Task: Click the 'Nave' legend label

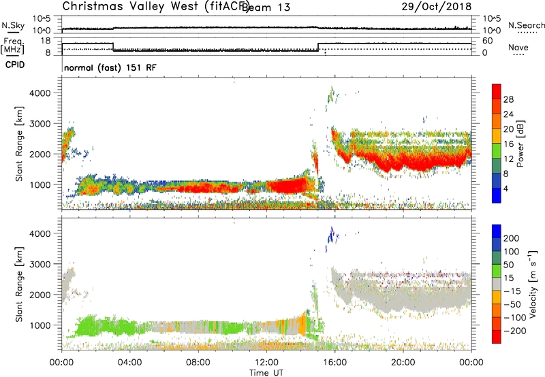Action: [x=518, y=47]
